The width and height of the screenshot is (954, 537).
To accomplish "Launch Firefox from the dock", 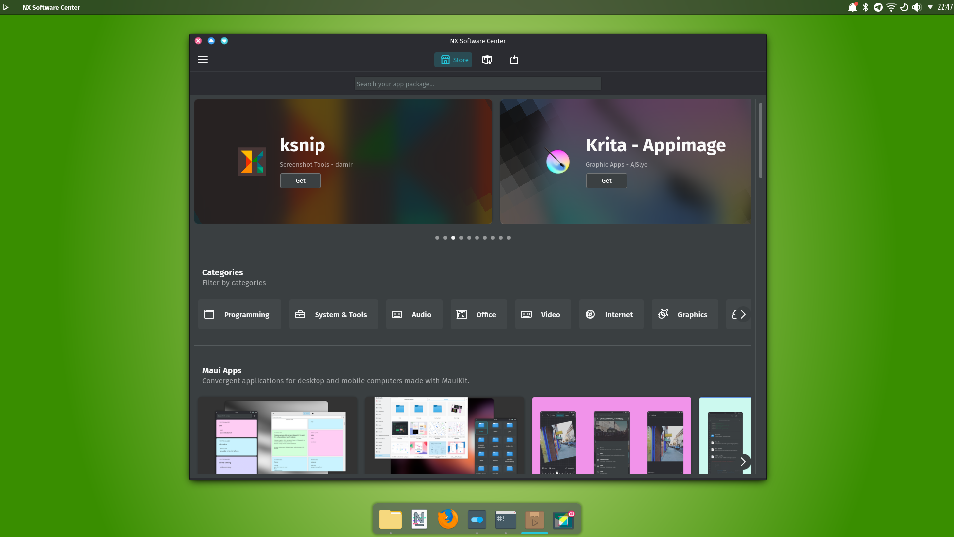I will pos(448,519).
